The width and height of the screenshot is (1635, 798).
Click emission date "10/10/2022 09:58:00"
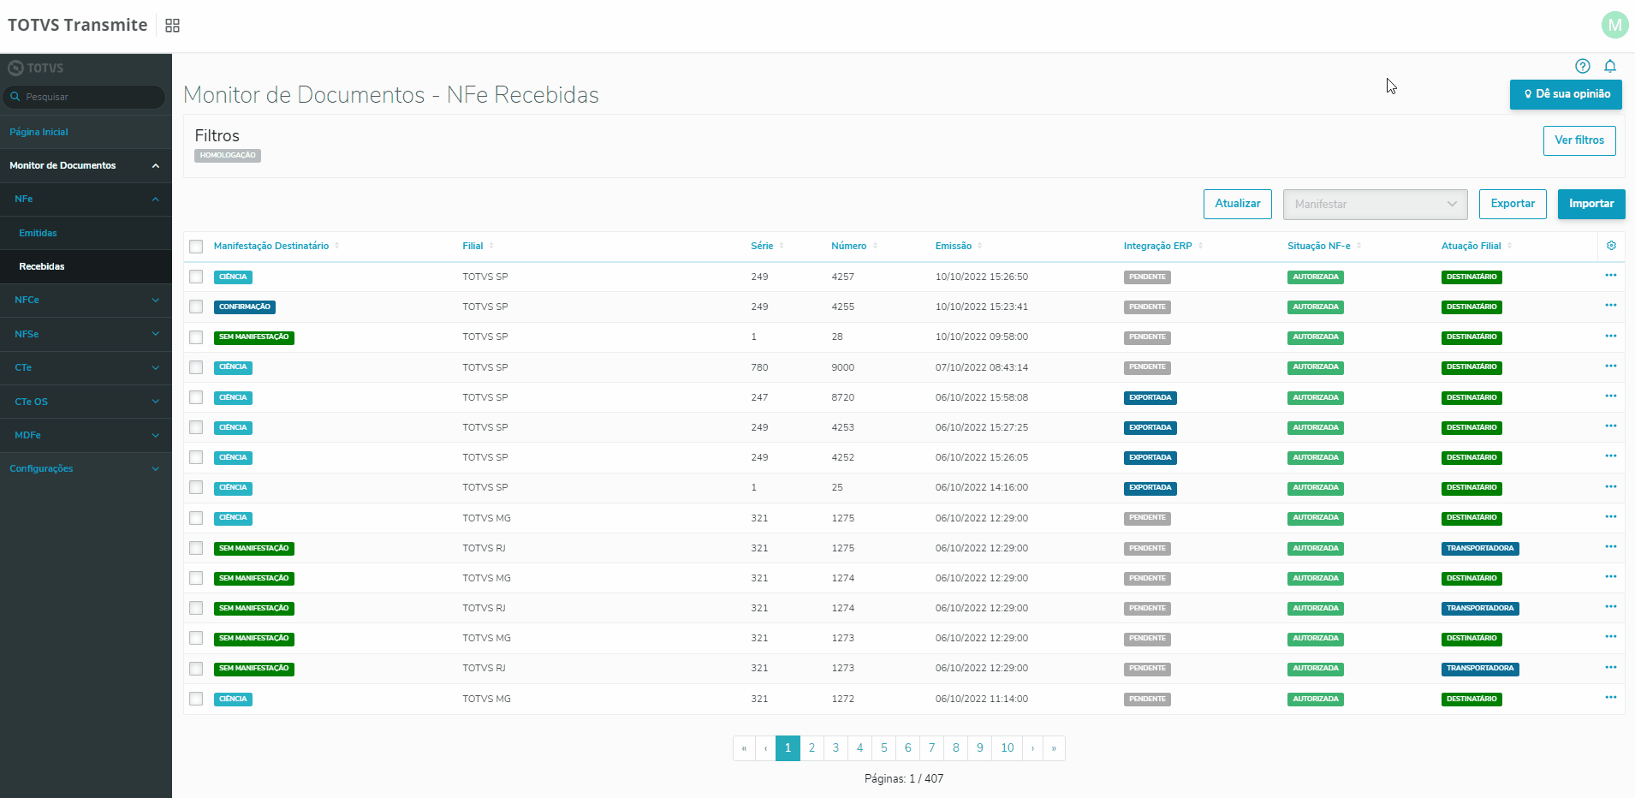[982, 336]
